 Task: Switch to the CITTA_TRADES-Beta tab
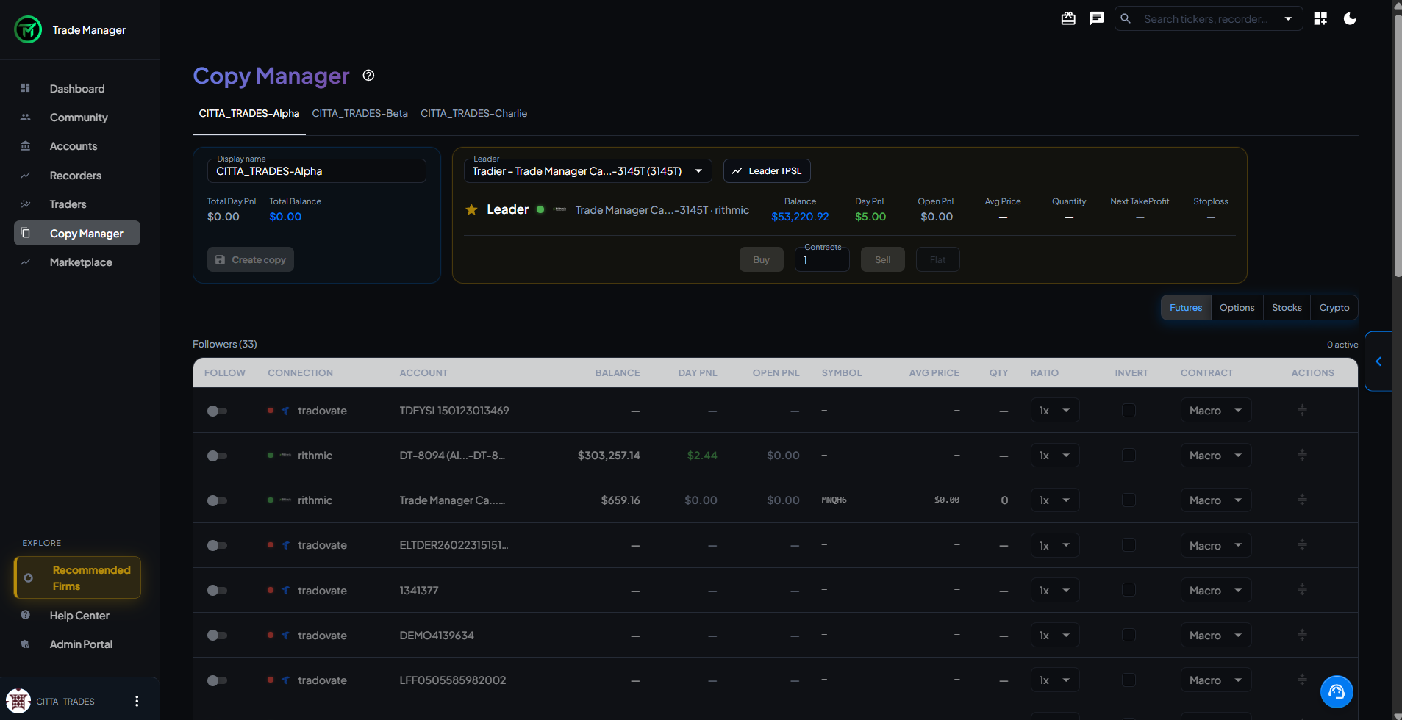tap(360, 113)
